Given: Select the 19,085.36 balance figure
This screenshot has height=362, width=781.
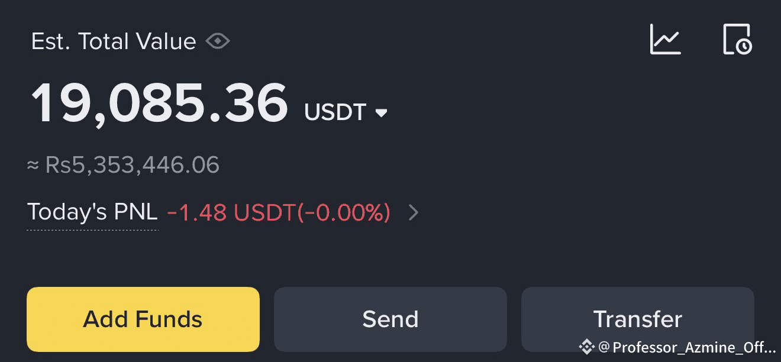Looking at the screenshot, I should 159,104.
